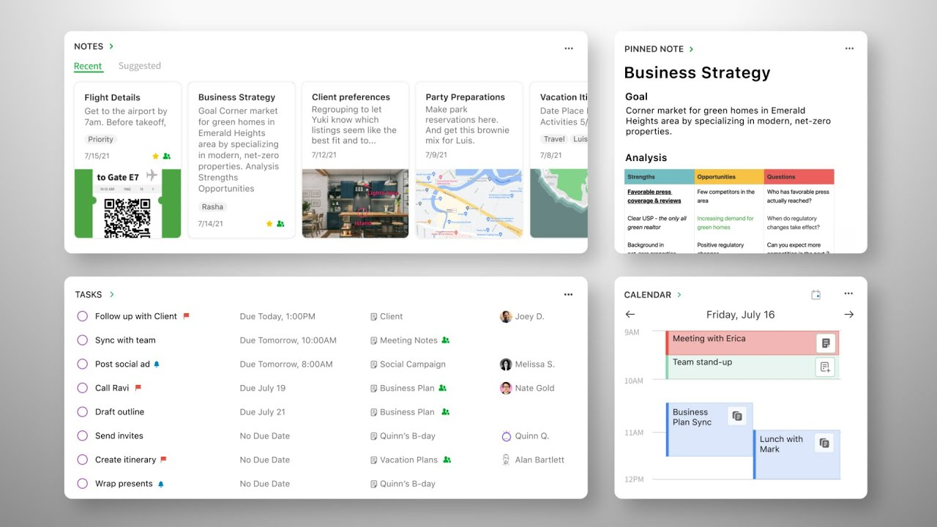Open the Notes widget three-dot menu
The height and width of the screenshot is (527, 937).
click(568, 48)
